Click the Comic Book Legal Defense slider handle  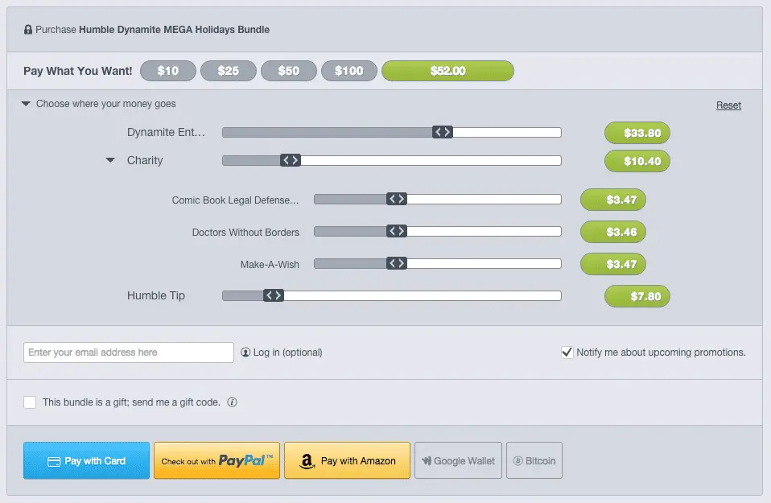pos(397,199)
